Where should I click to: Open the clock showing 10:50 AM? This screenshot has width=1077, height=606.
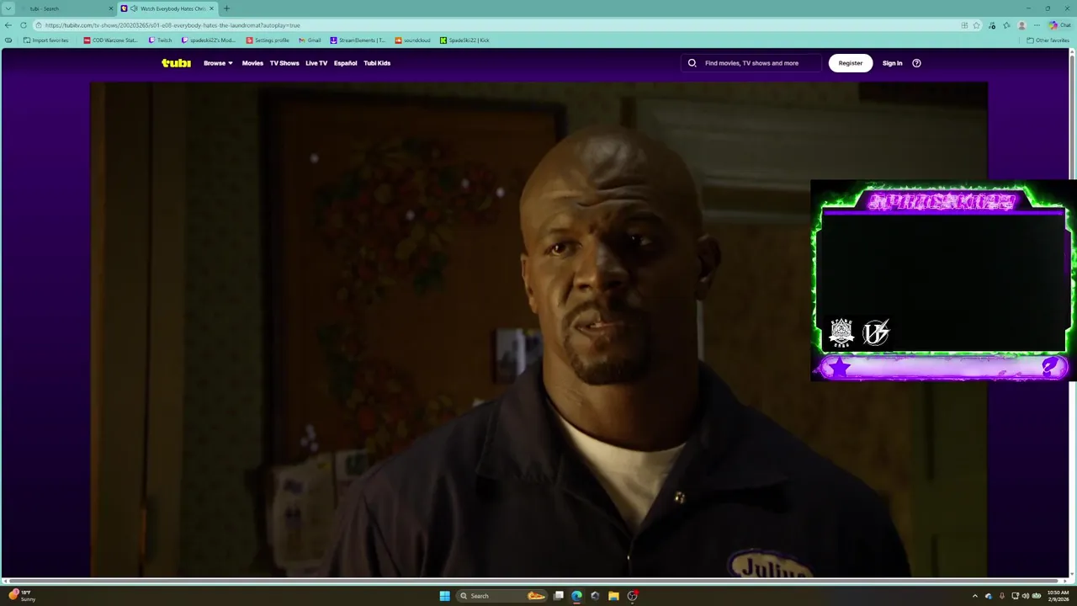pyautogui.click(x=1057, y=596)
